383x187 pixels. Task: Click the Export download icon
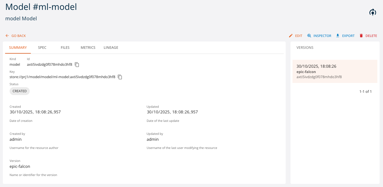pos(338,36)
